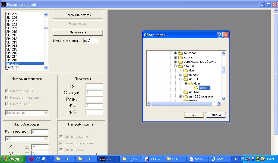This screenshot has height=163, width=278.
Task: Click the Стадий parameter field
Action: pos(94,93)
